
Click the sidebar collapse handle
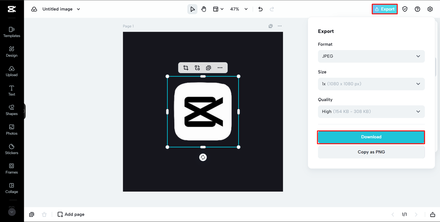click(x=24, y=111)
